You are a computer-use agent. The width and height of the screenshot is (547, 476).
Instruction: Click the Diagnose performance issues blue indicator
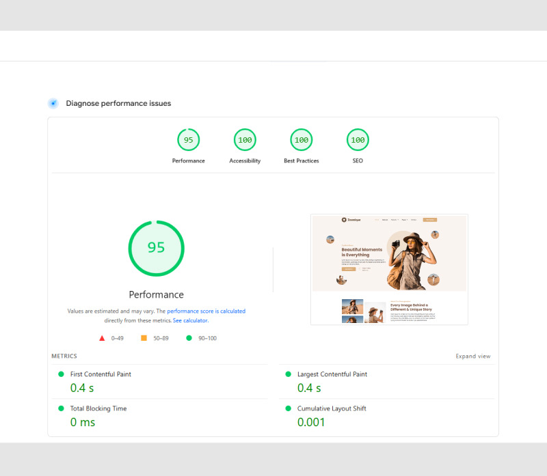tap(53, 102)
